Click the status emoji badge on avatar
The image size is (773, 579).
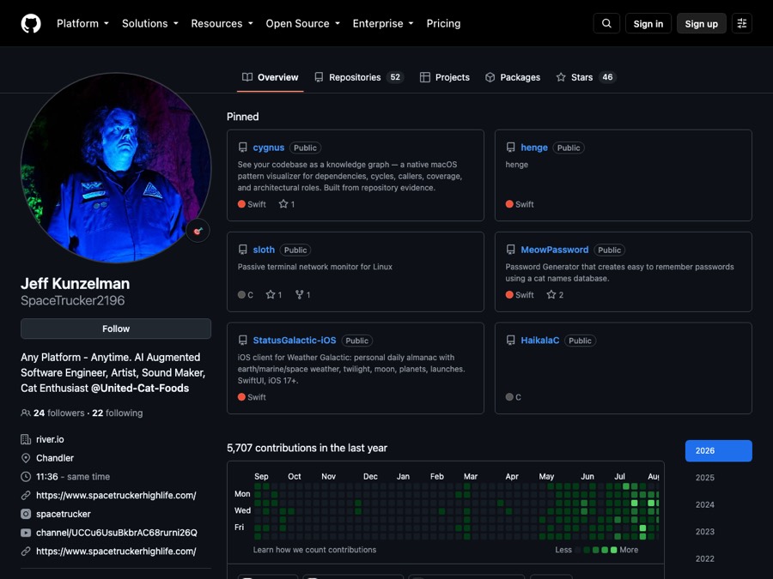point(198,231)
